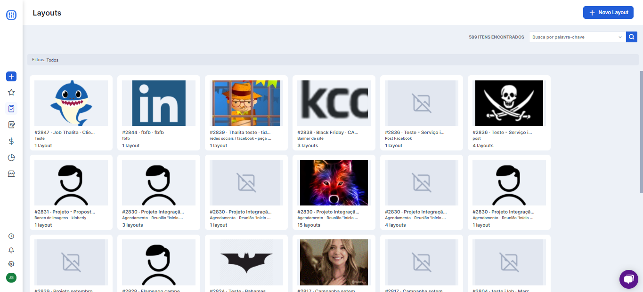Open the #2831 Projeto Proposta person thumbnail
Screen dimensions: 643x292
coord(71,182)
